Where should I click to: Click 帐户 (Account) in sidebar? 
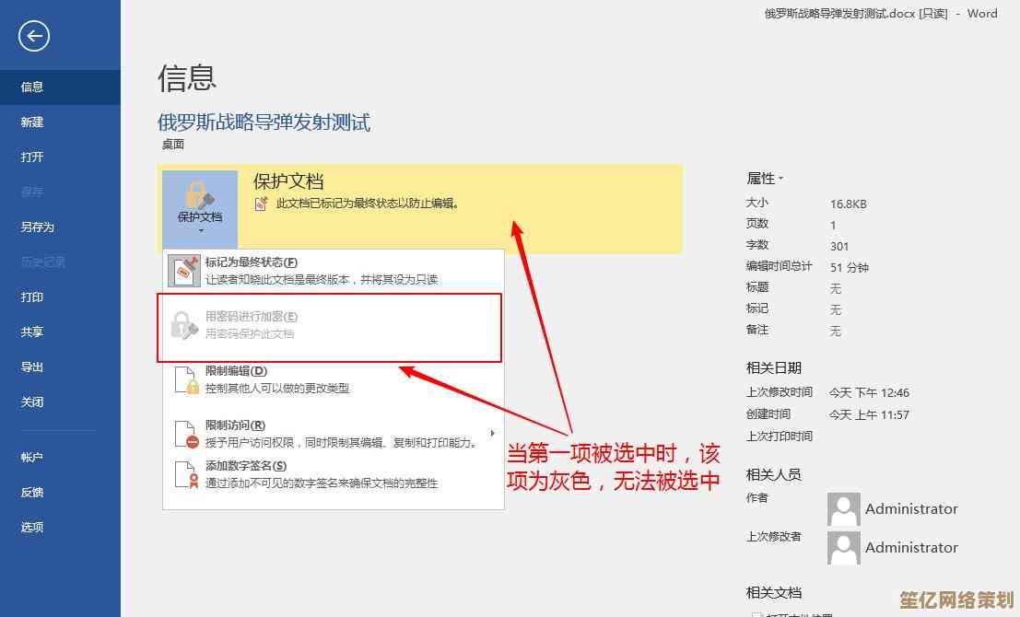(32, 458)
